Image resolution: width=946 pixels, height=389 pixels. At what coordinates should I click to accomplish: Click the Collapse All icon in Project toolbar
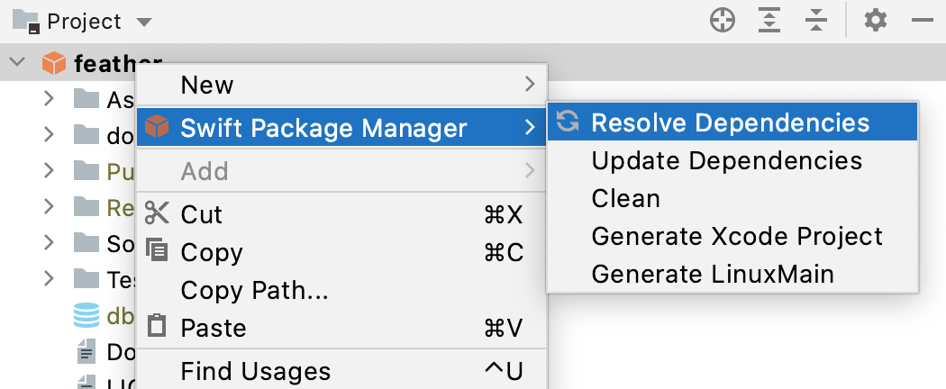815,21
